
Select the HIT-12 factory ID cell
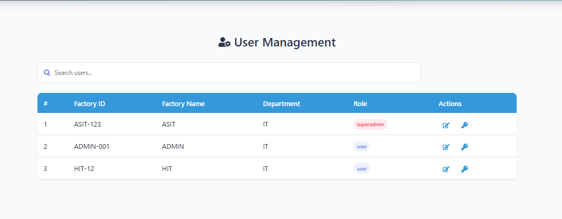point(84,168)
